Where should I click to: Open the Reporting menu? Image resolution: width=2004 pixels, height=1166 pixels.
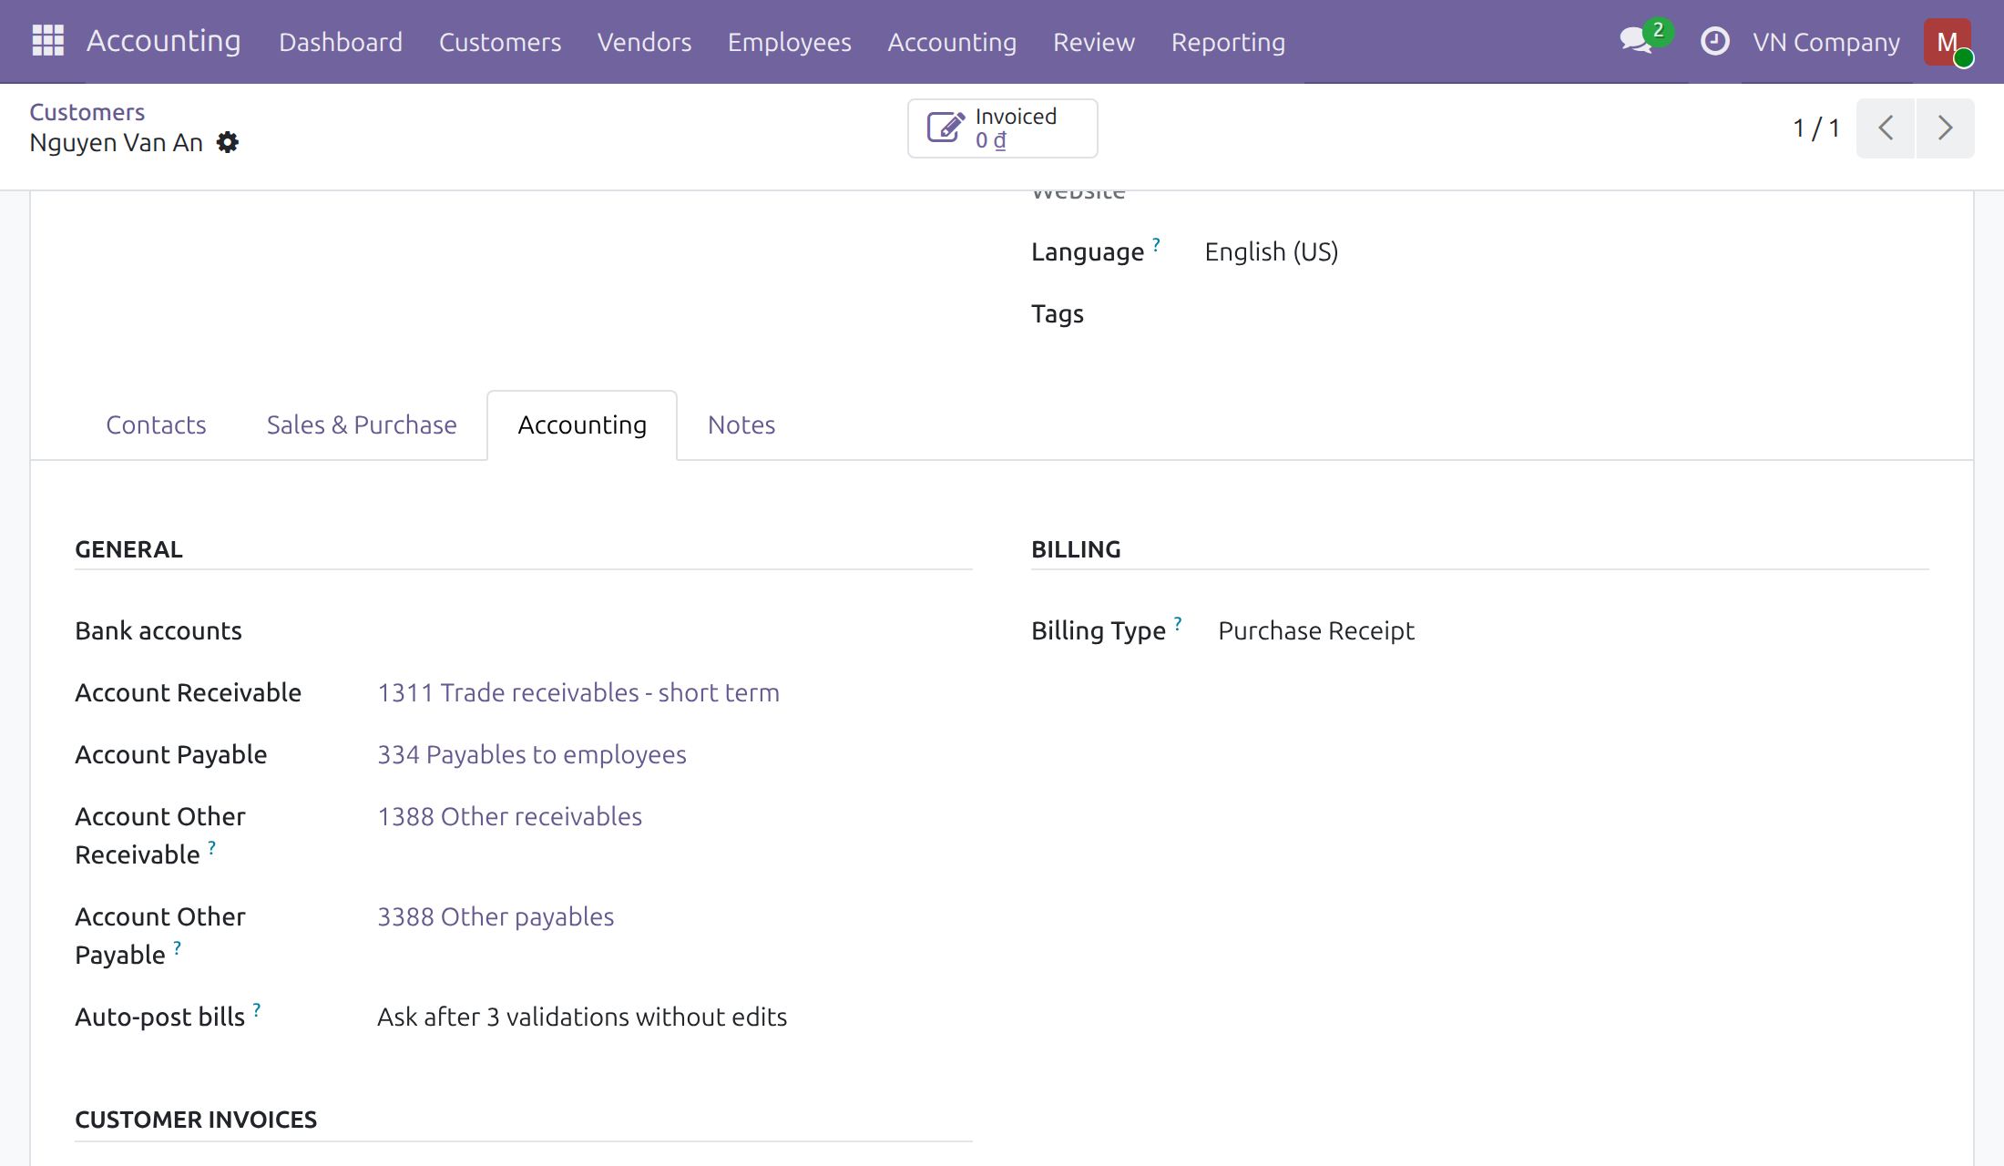point(1228,42)
